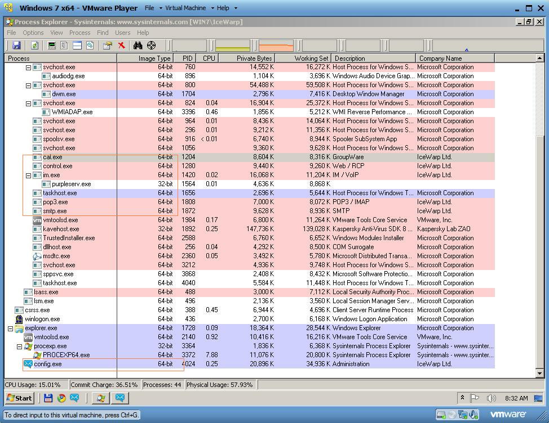Click the red X Kill Process icon
Screen dimensions: 549x423
tap(122, 46)
